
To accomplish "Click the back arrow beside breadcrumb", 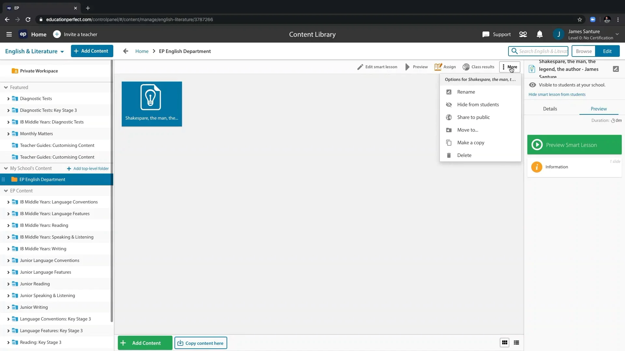I will pyautogui.click(x=126, y=51).
